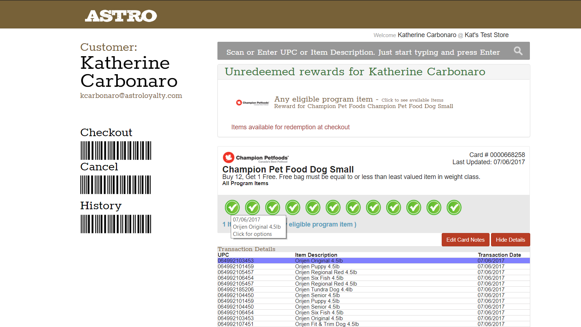
Task: Click the Cancel heading
Action: pyautogui.click(x=99, y=167)
